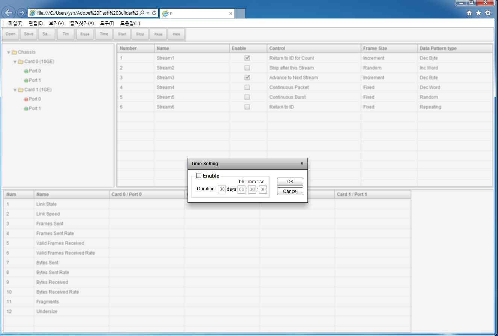The height and width of the screenshot is (336, 498).
Task: Toggle Enable checkbox for Stream1
Action: point(247,58)
